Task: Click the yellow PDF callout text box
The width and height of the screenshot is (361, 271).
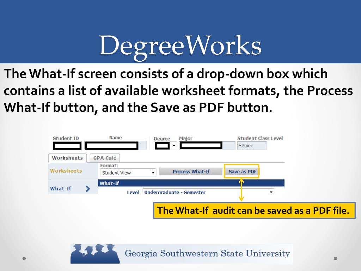Action: 254,210
